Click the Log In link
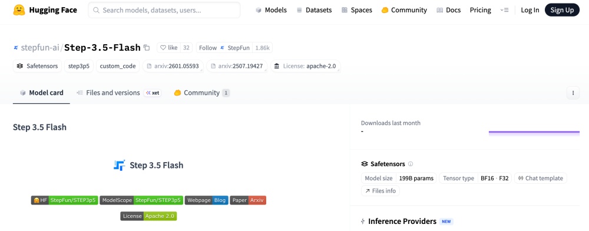Viewport: 589px width, 231px height. [530, 10]
